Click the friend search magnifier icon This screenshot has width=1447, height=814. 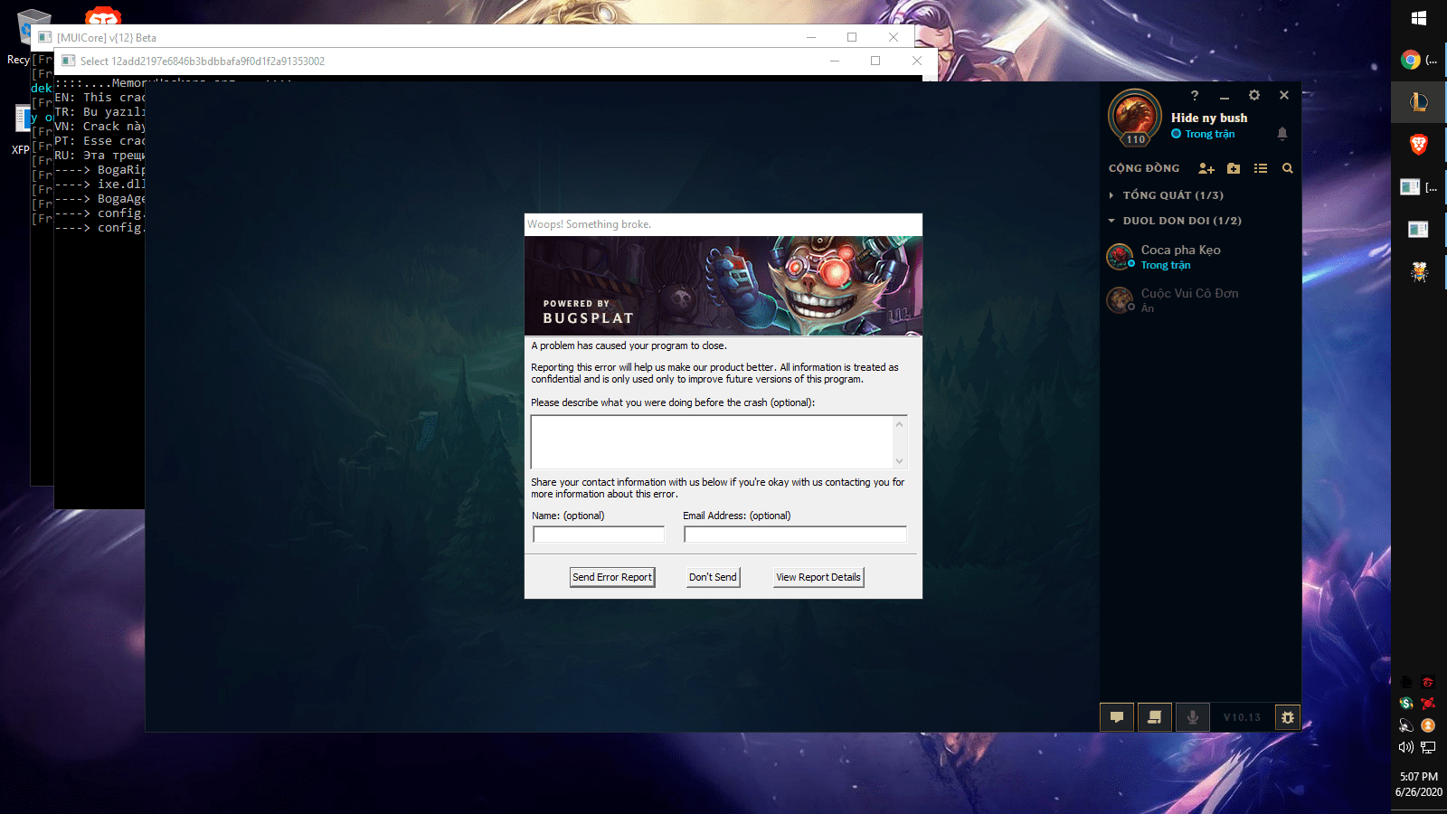tap(1288, 168)
